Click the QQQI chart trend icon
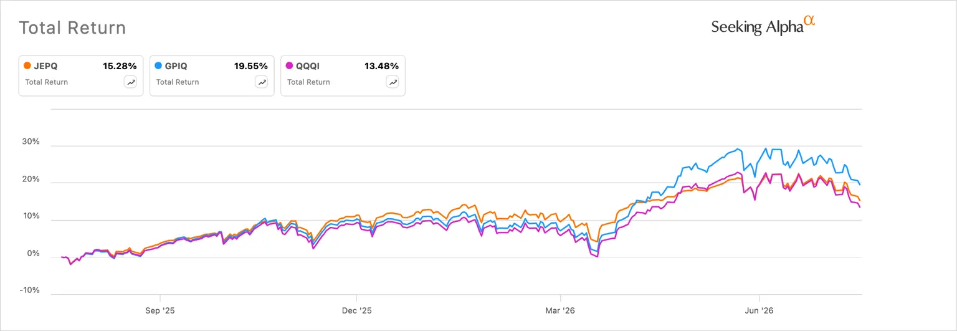The width and height of the screenshot is (957, 331). coord(393,82)
